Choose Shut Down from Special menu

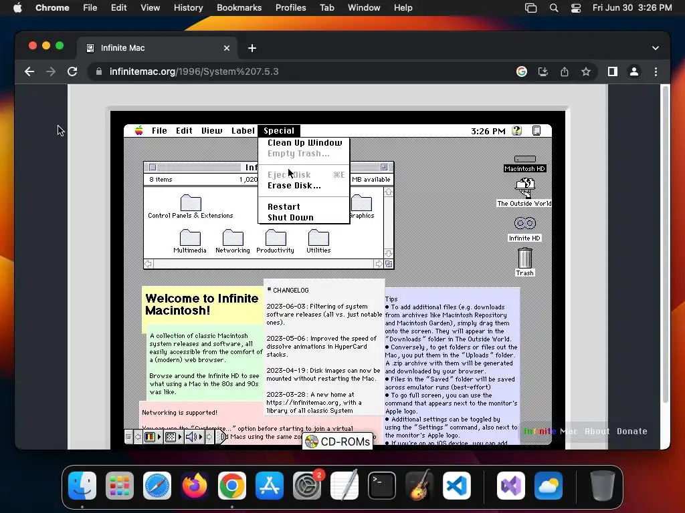(304, 217)
